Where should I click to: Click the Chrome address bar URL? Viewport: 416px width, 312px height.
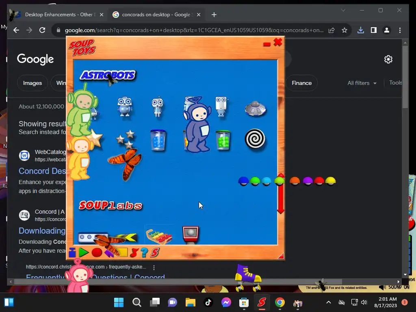click(194, 30)
